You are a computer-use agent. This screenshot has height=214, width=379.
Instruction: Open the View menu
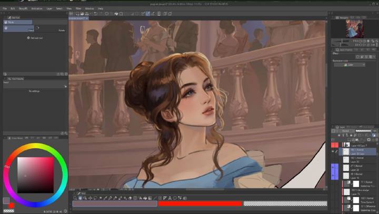click(69, 8)
